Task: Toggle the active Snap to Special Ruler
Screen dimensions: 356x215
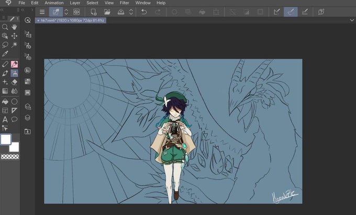Action: (291, 12)
